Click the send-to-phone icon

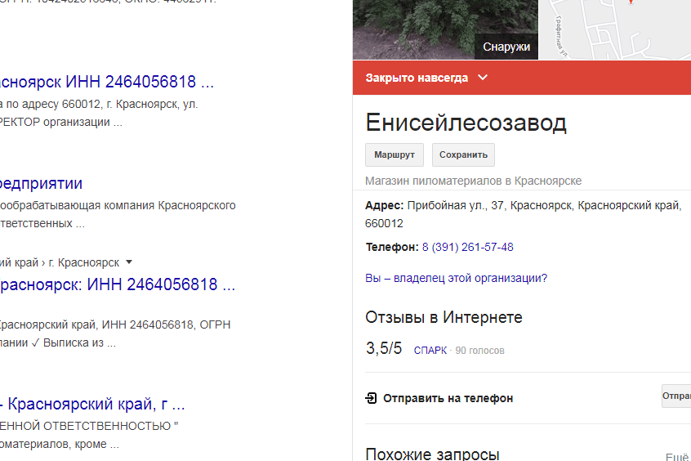tap(371, 398)
